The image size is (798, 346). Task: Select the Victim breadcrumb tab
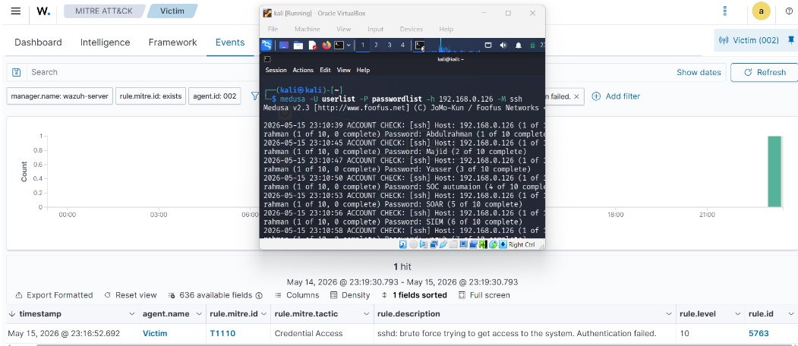click(172, 11)
